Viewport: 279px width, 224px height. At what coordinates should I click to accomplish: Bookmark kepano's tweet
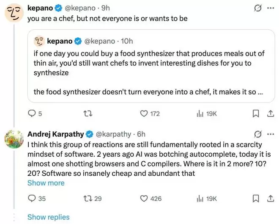pos(255,113)
